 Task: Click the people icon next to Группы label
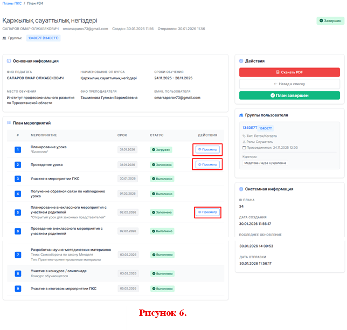(x=5, y=38)
